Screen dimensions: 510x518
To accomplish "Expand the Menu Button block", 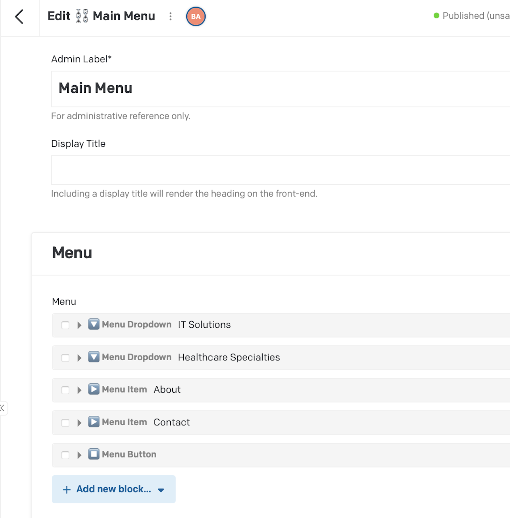I will (x=79, y=455).
